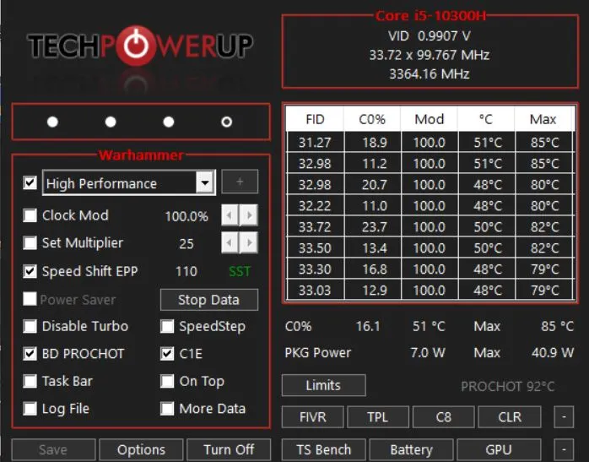Click the 3364.16 MHz frequency reading

point(429,73)
